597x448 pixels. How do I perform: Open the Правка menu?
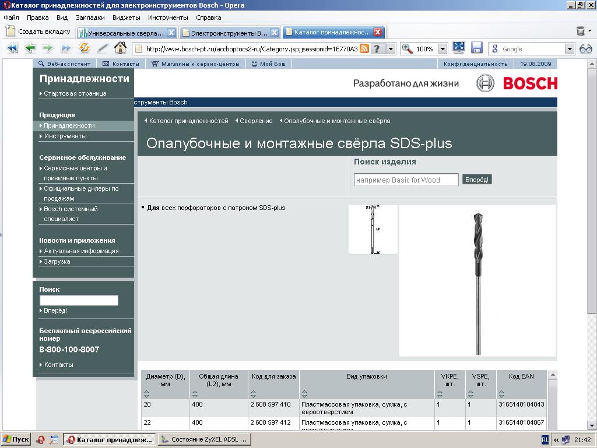pyautogui.click(x=38, y=17)
